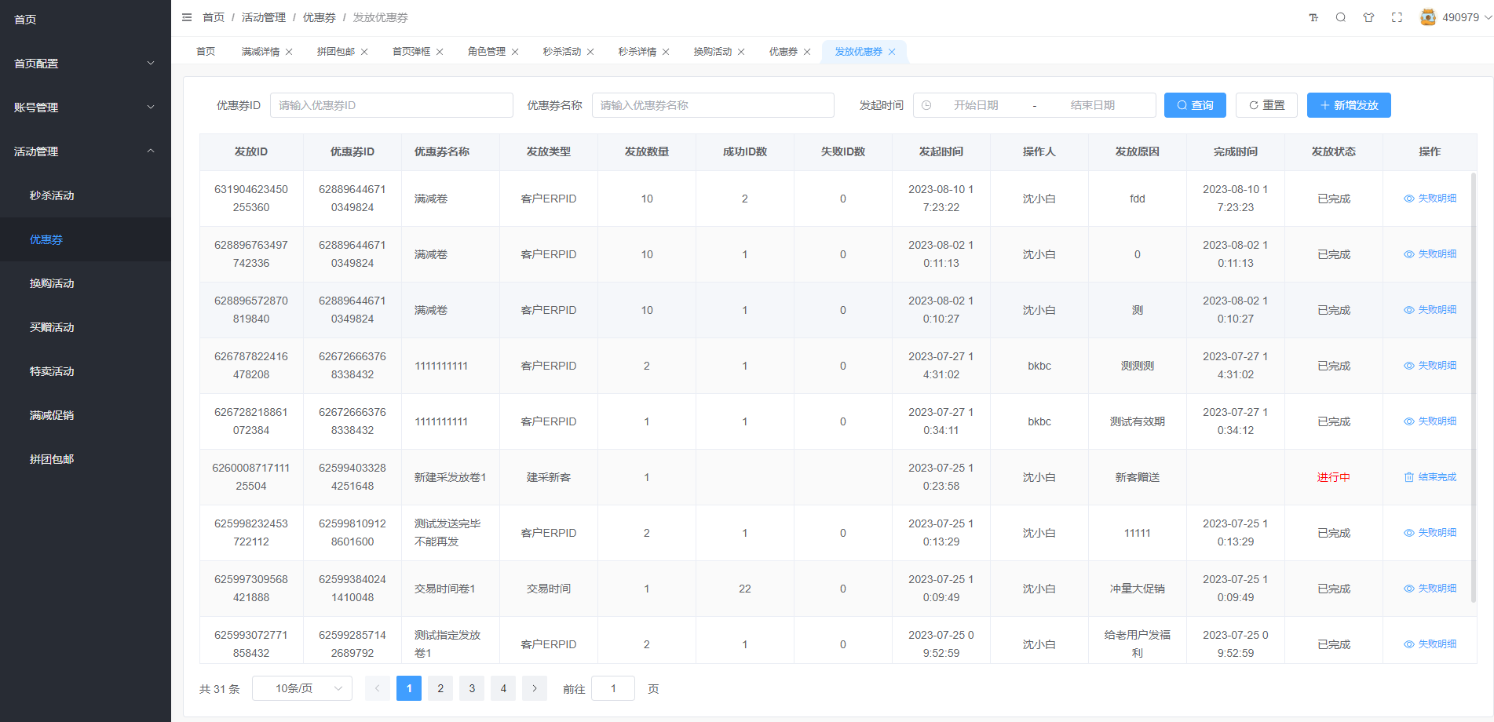Click the 重置 reset button
The width and height of the screenshot is (1494, 722).
point(1267,105)
